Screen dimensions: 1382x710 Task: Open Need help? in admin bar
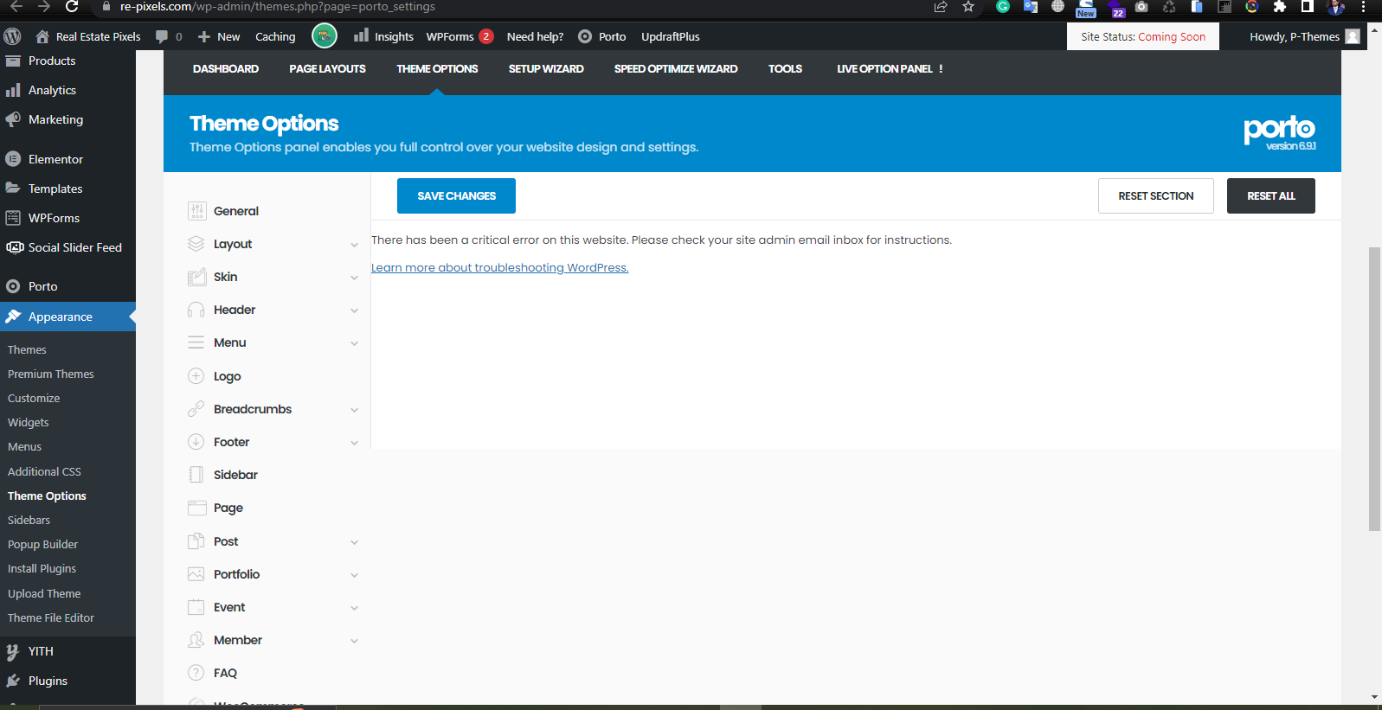[535, 36]
